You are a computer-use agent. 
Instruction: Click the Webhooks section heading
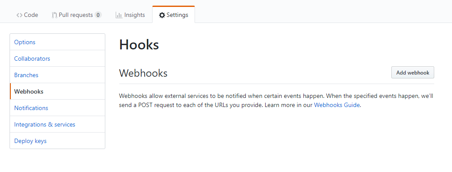click(x=143, y=73)
